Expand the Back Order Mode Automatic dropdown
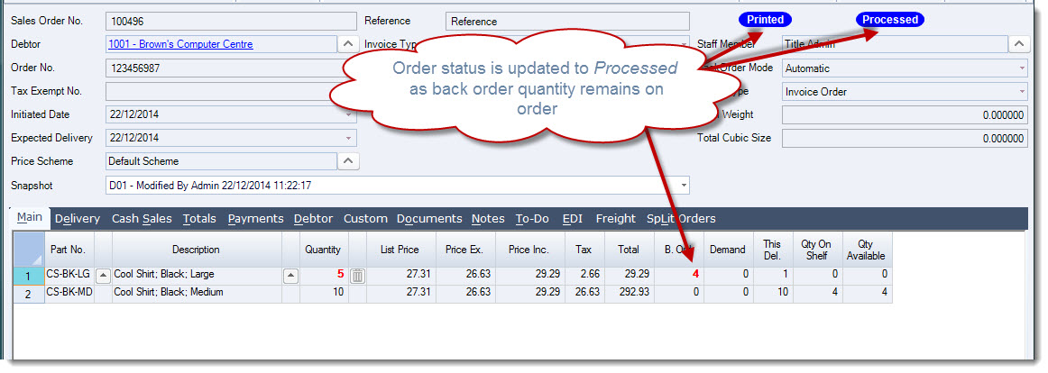 tap(1022, 68)
